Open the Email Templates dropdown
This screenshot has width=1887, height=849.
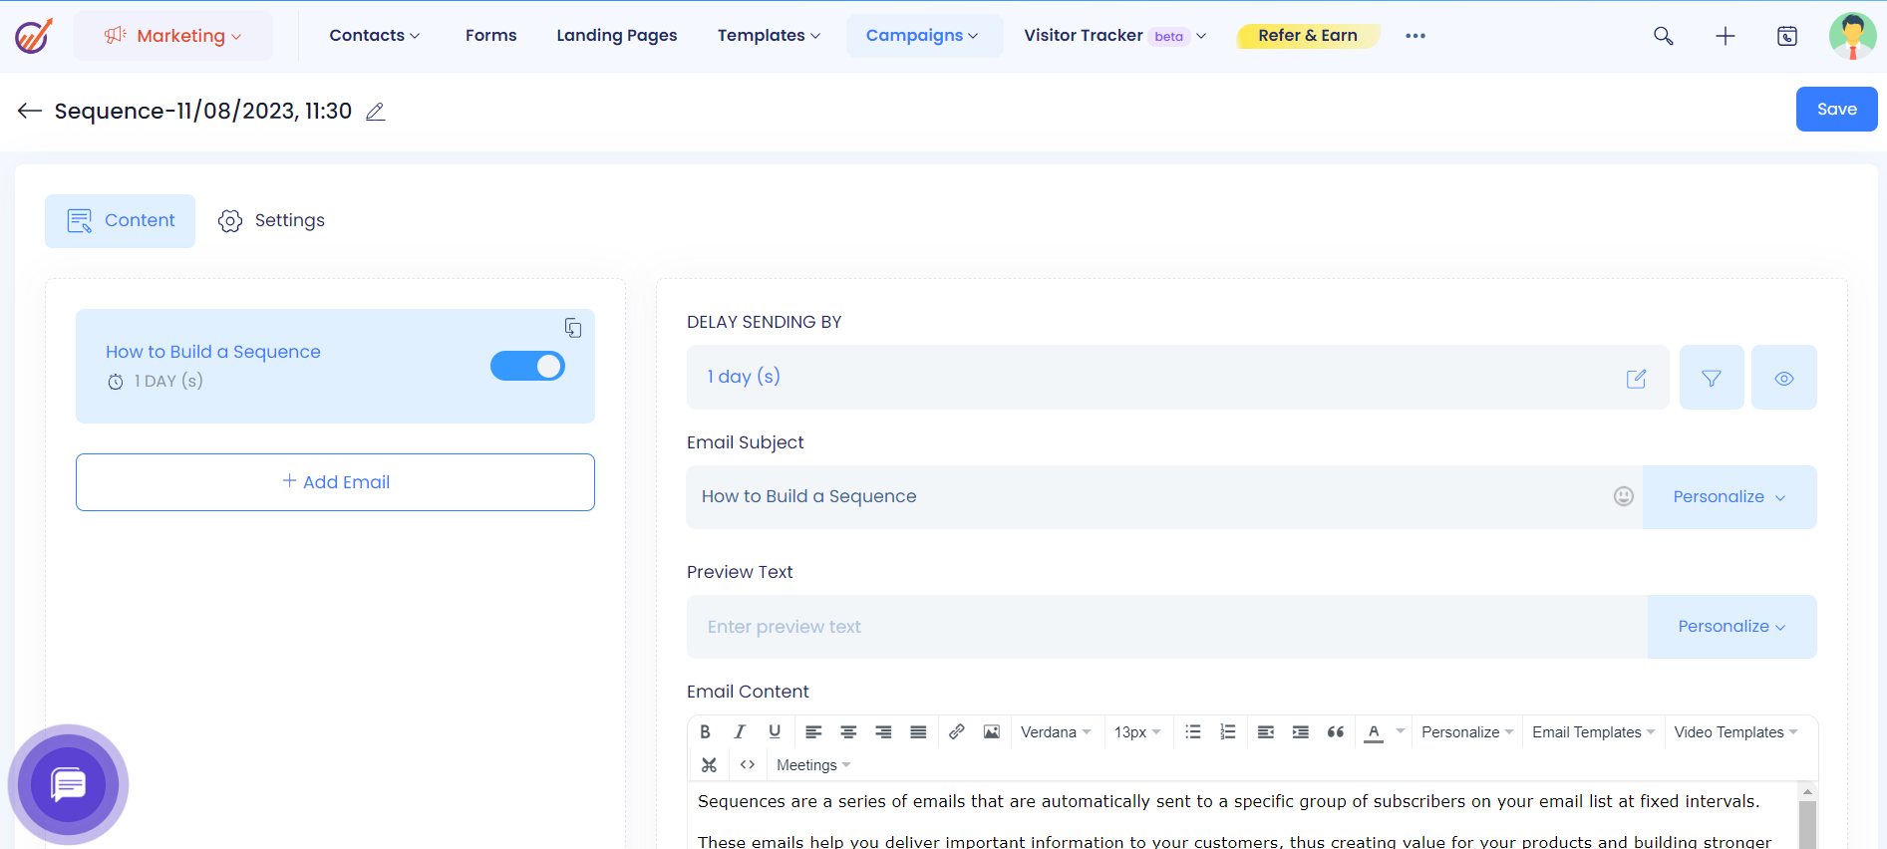[1592, 732]
